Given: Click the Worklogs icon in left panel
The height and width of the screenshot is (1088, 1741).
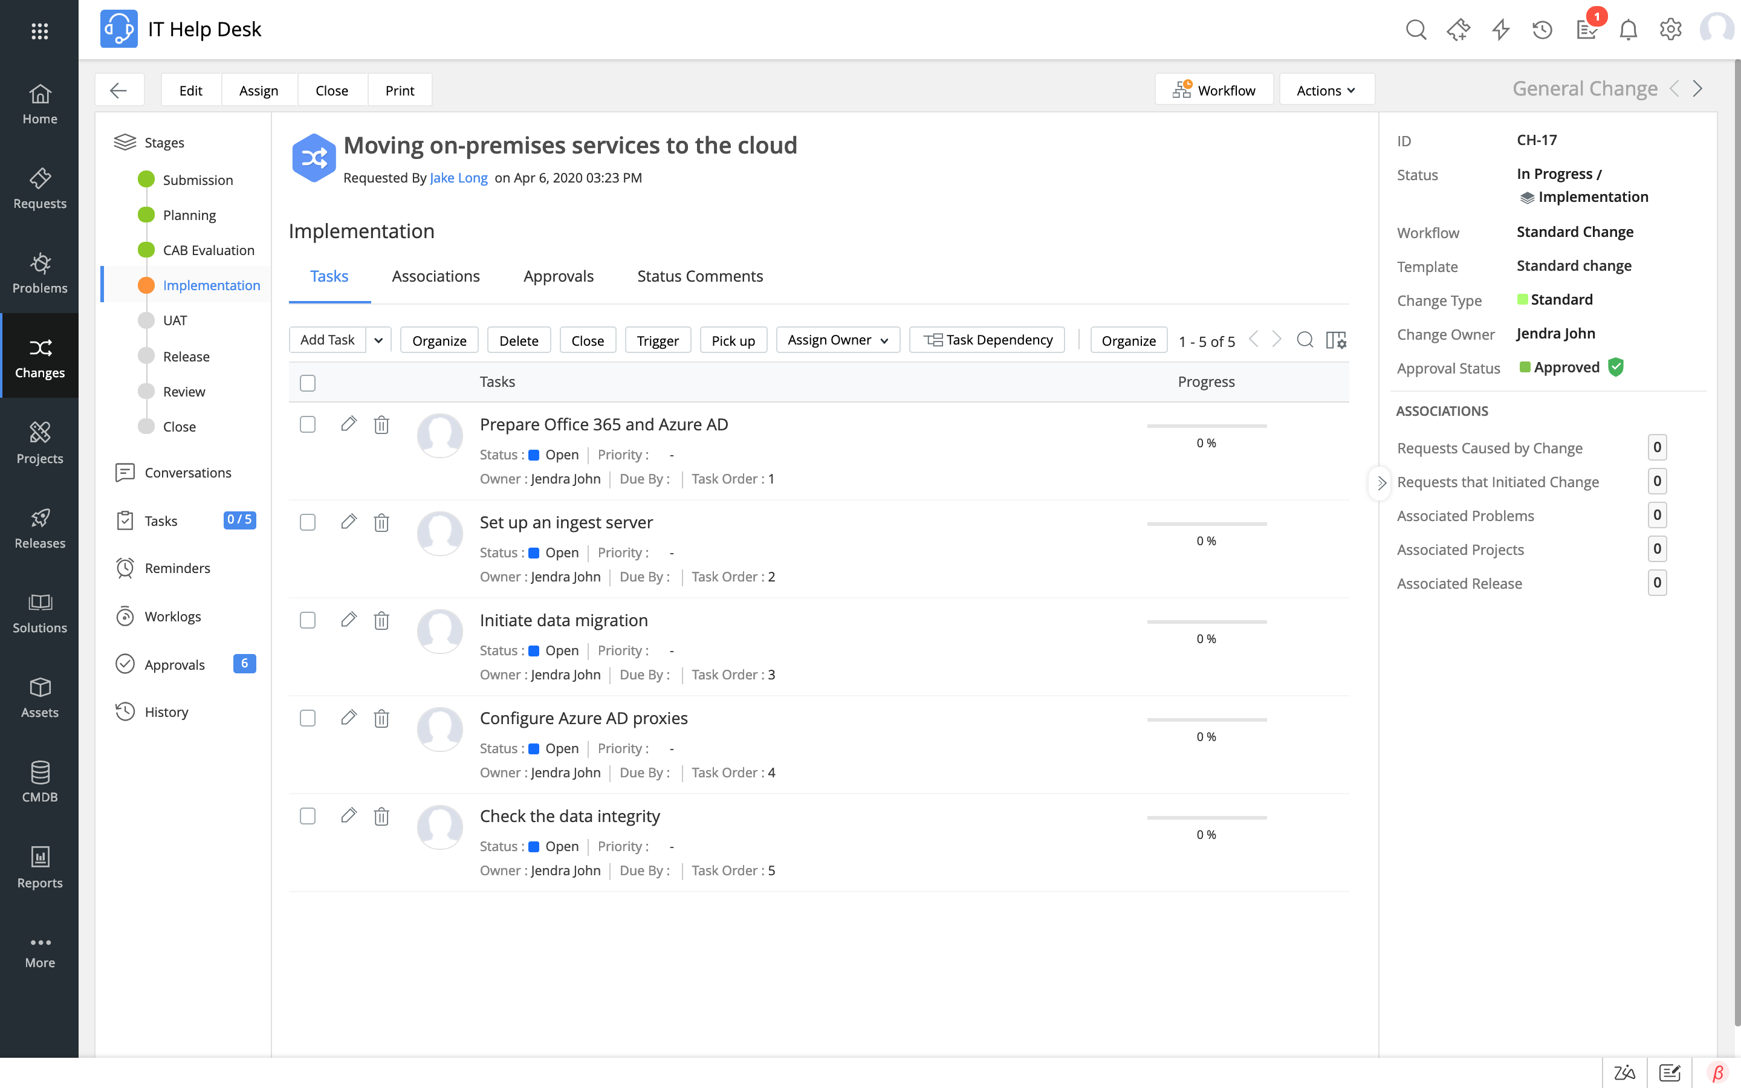Looking at the screenshot, I should [x=124, y=615].
